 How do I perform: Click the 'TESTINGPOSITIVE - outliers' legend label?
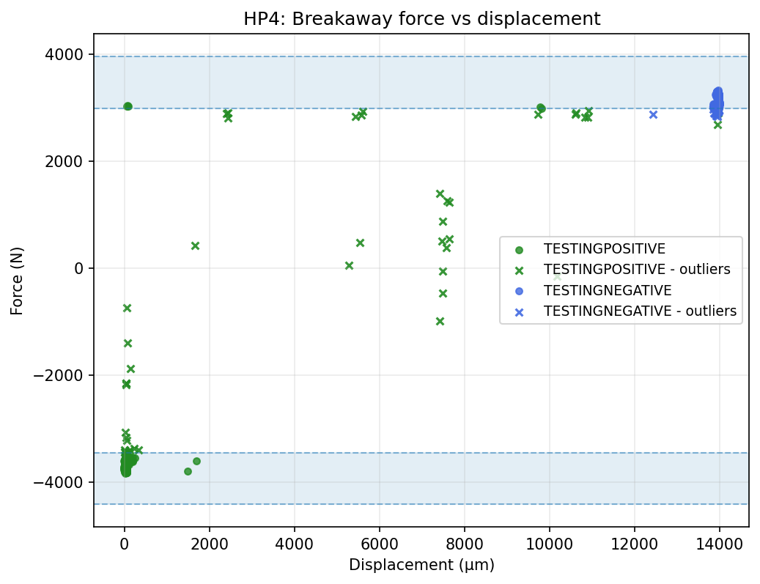click(x=636, y=270)
